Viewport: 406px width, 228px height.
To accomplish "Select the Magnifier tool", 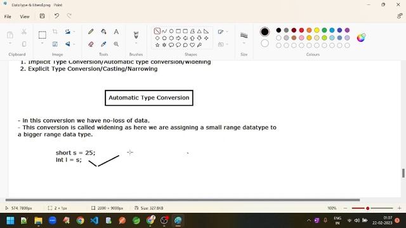I will pyautogui.click(x=116, y=44).
